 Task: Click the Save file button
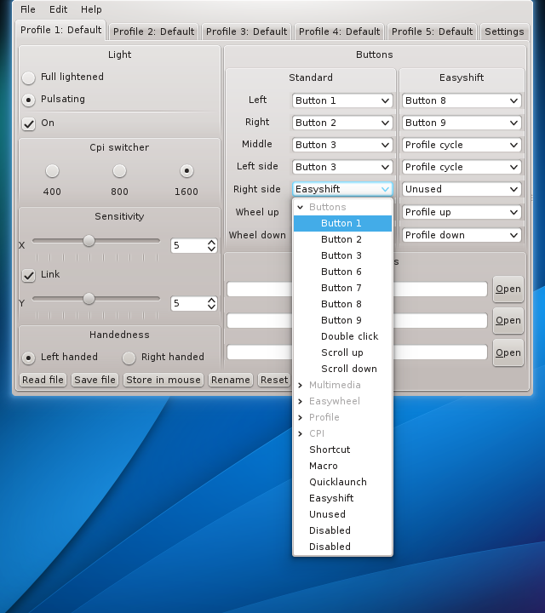95,380
